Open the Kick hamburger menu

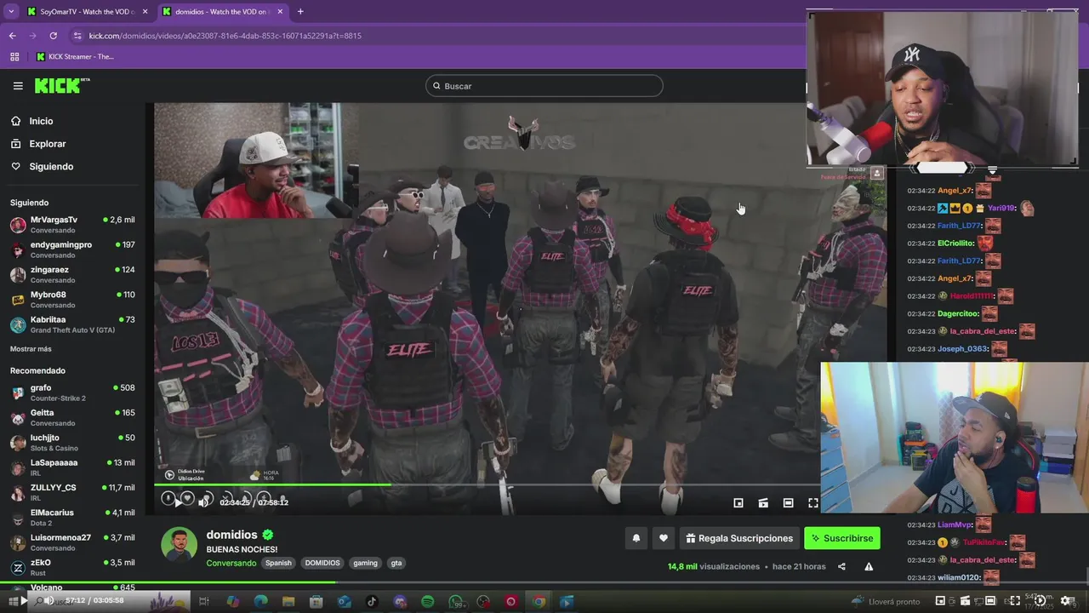[x=18, y=86]
